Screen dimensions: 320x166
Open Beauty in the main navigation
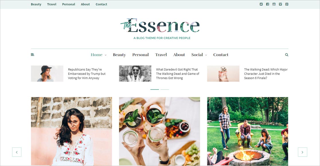[119, 55]
